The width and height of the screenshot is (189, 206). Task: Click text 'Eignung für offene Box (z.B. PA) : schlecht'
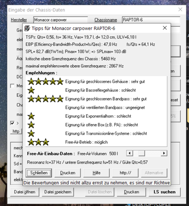102,125
